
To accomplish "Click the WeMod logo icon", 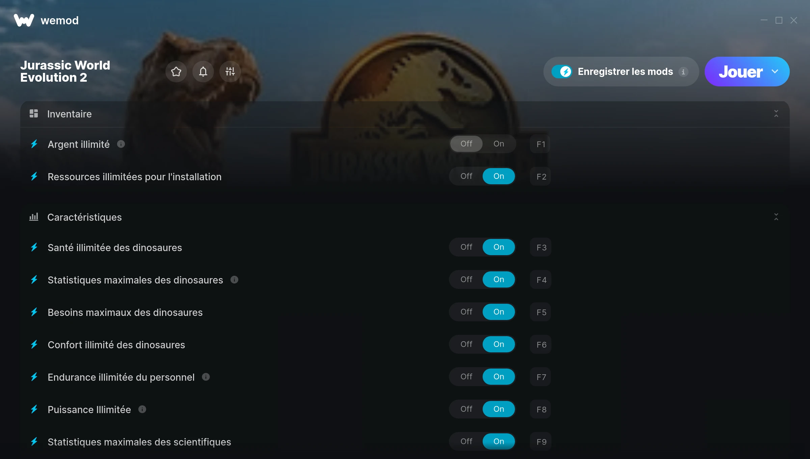I will pos(24,20).
